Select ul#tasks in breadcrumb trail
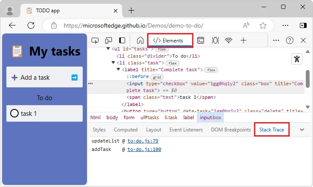This screenshot has width=313, height=187. tap(150, 117)
